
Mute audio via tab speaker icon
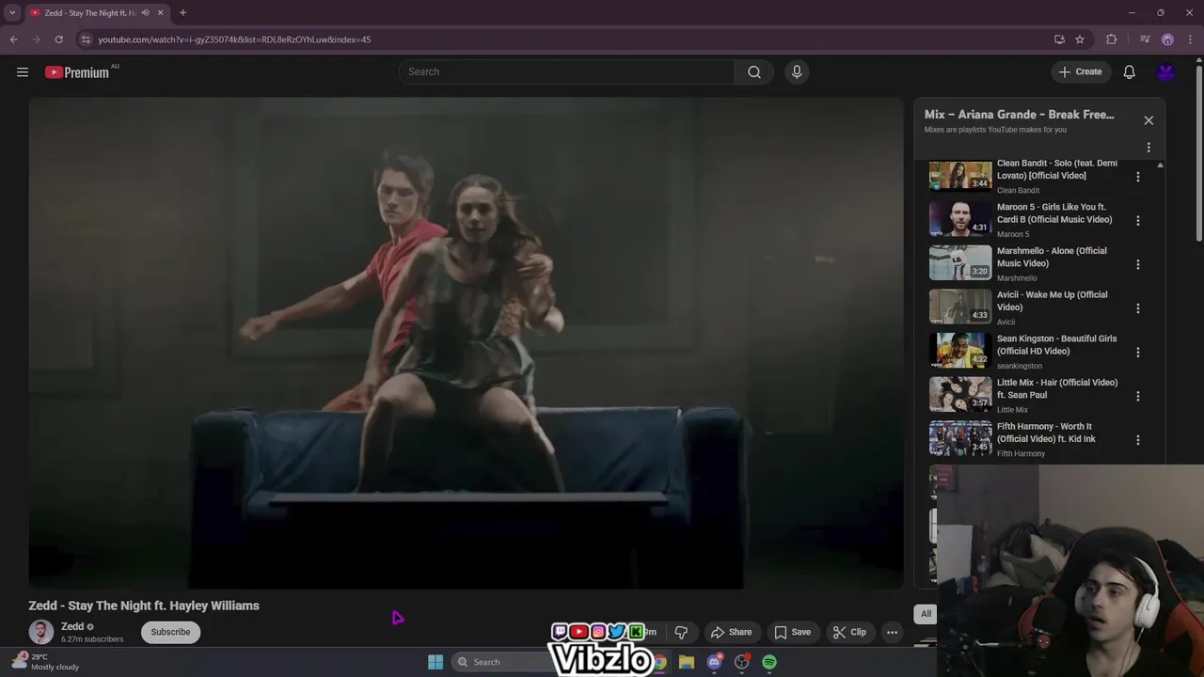(x=146, y=13)
